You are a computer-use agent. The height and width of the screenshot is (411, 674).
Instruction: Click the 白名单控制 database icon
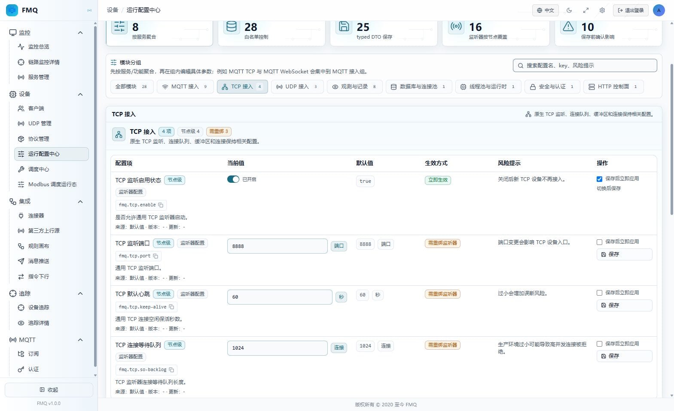click(232, 27)
